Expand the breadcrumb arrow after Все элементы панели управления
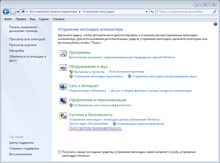The height and width of the screenshot is (163, 220). point(80,12)
